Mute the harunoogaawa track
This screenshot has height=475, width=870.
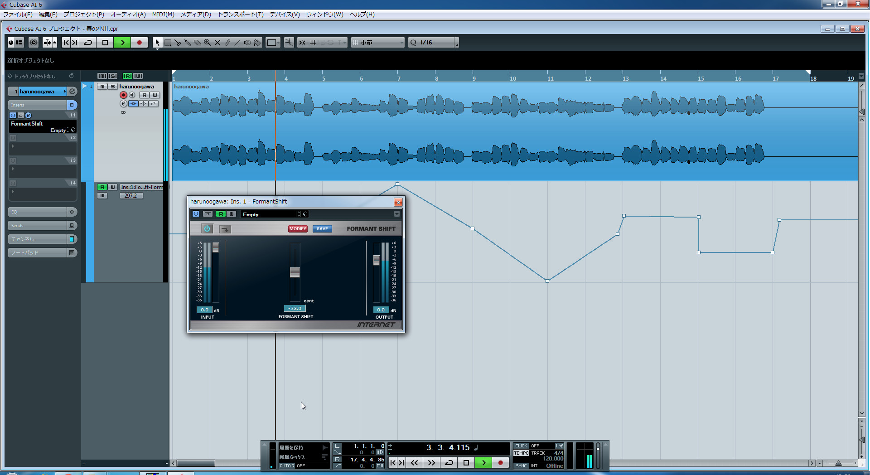102,87
